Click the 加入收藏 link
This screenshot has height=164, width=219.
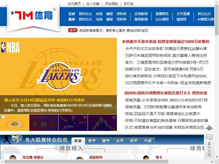coord(93,4)
